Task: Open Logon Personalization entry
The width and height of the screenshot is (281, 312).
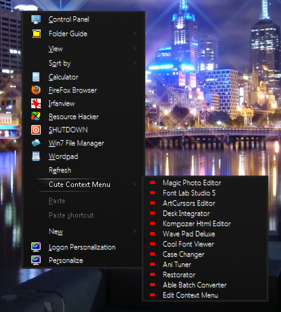Action: point(83,247)
